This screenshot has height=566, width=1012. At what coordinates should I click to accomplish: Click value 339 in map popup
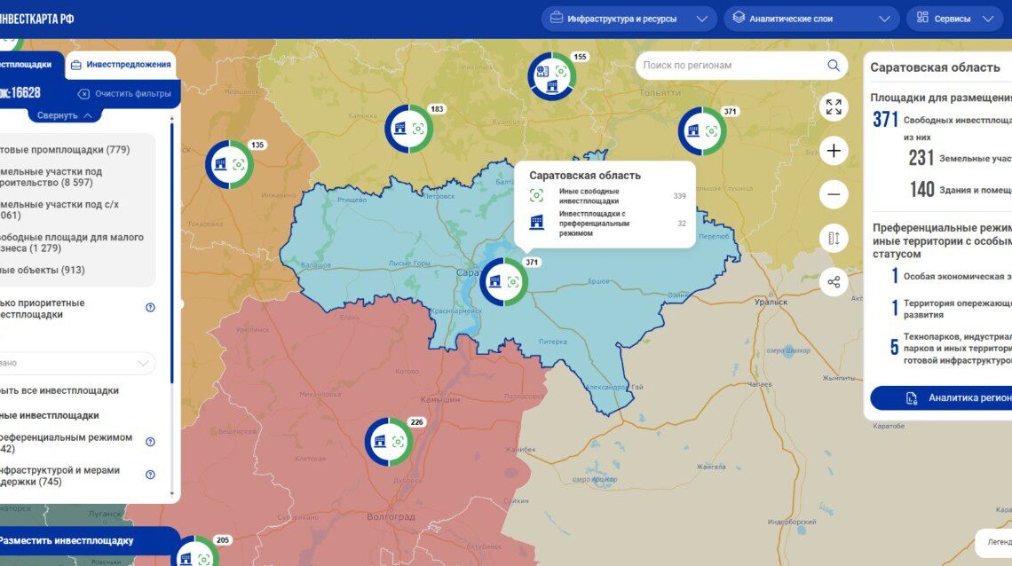[680, 196]
